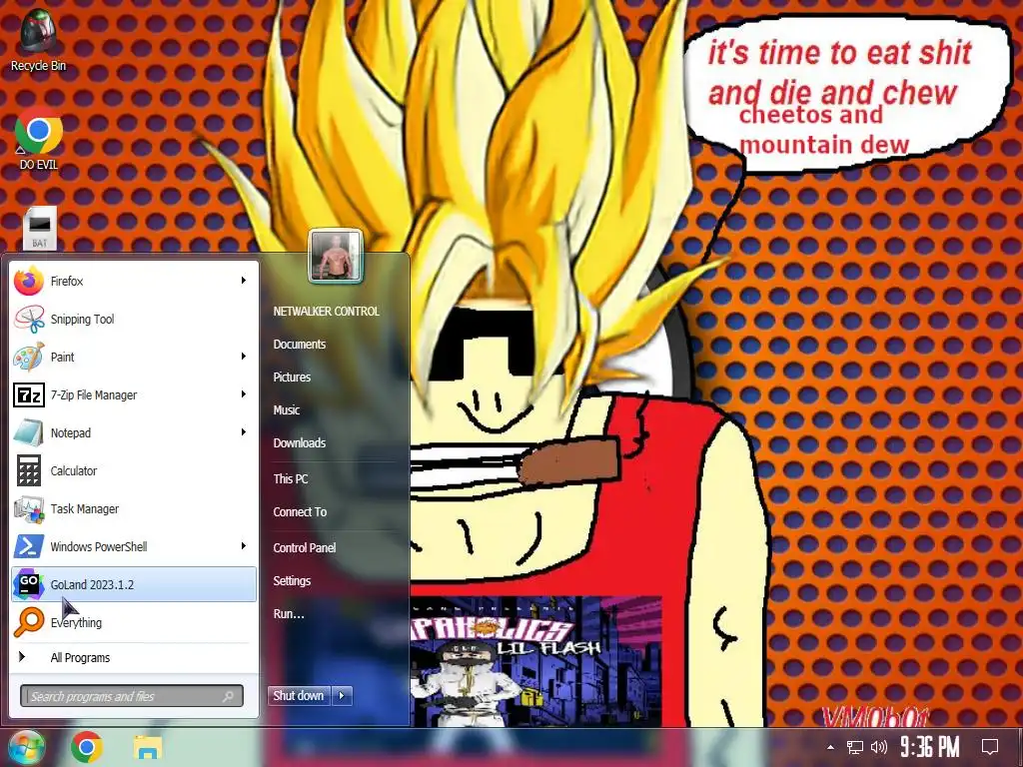The image size is (1023, 767).
Task: Click the Start orb on taskbar
Action: pyautogui.click(x=26, y=747)
